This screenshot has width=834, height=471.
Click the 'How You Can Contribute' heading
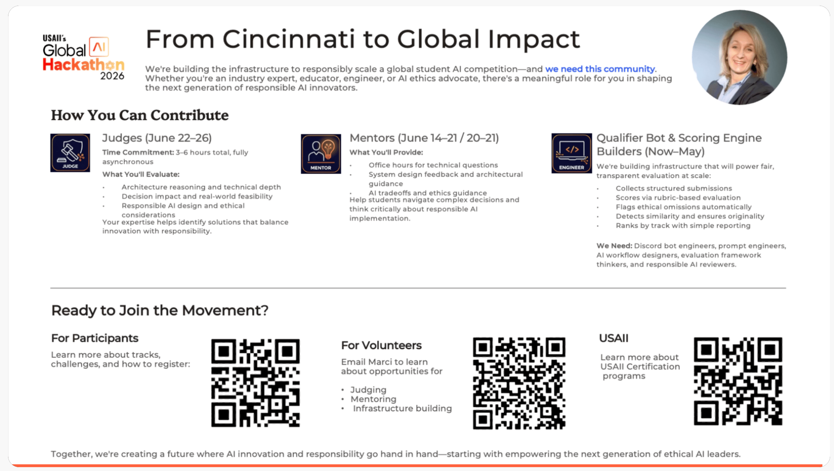pyautogui.click(x=140, y=115)
